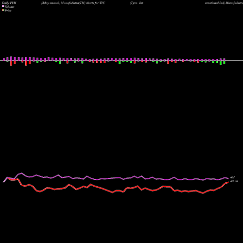This screenshot has width=243, height=243.
Task: Click the 48.20 price value label
Action: [x=234, y=181]
